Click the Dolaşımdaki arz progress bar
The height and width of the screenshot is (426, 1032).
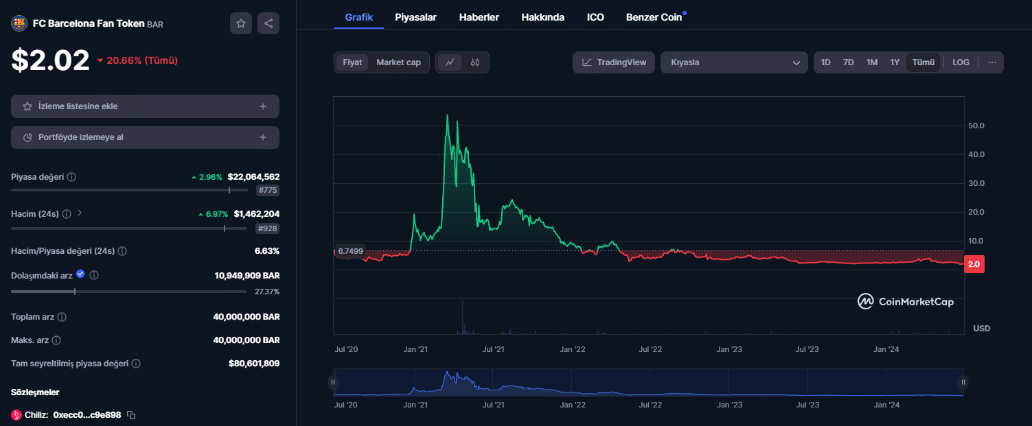pyautogui.click(x=128, y=292)
